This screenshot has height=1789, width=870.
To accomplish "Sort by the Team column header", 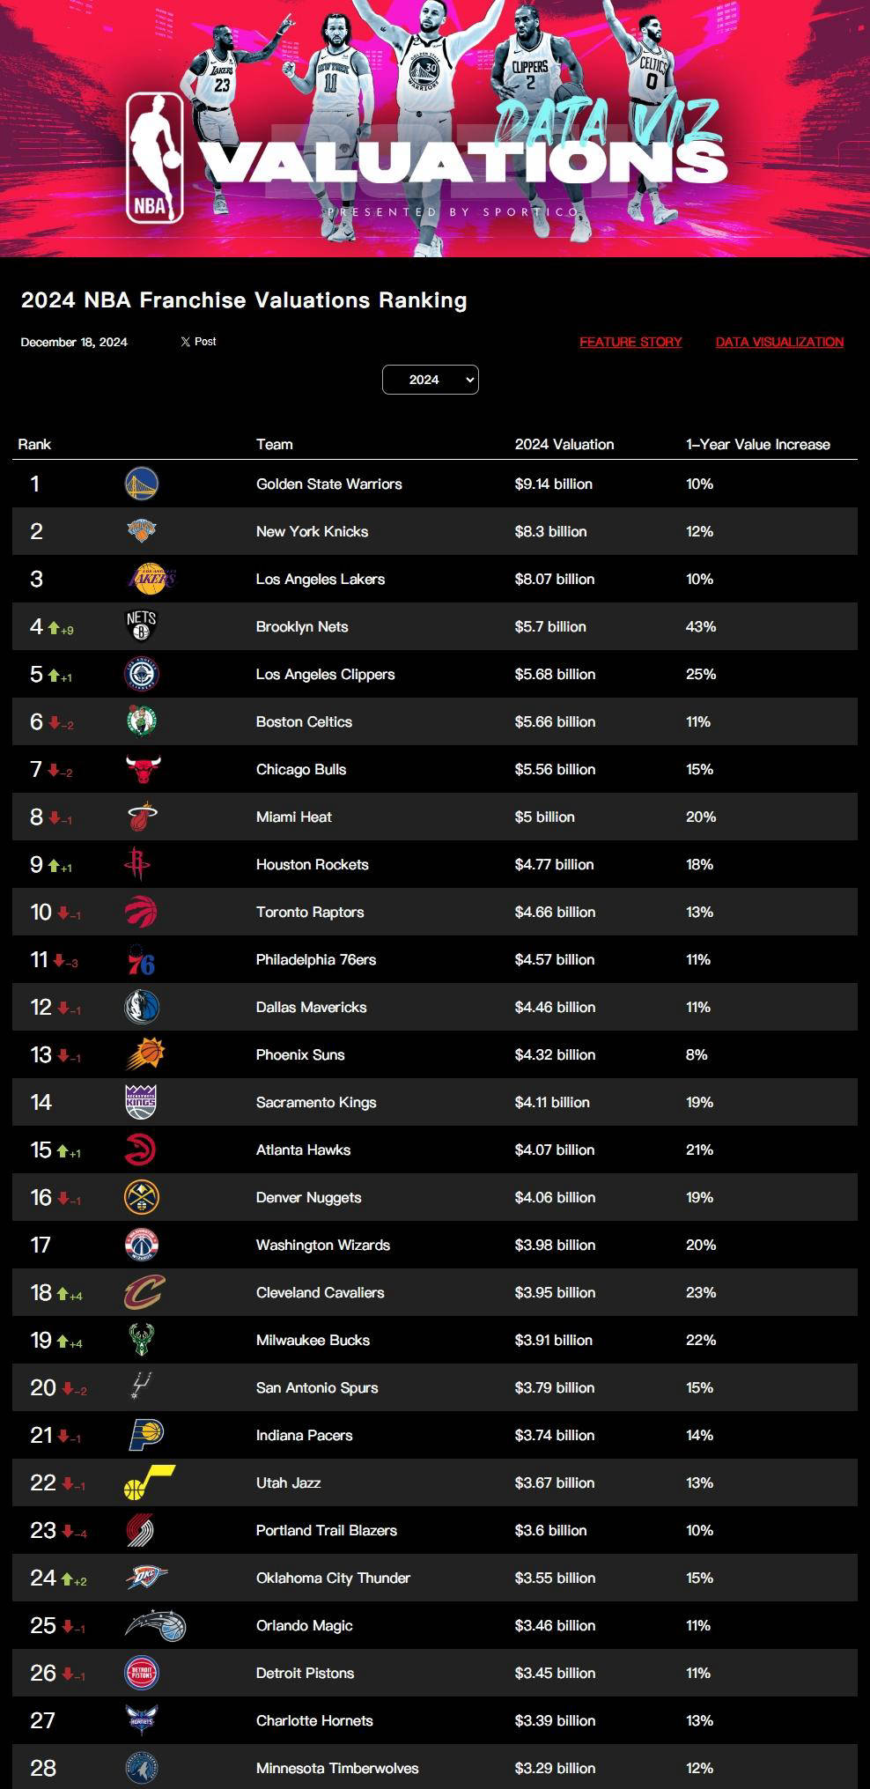I will pyautogui.click(x=274, y=445).
